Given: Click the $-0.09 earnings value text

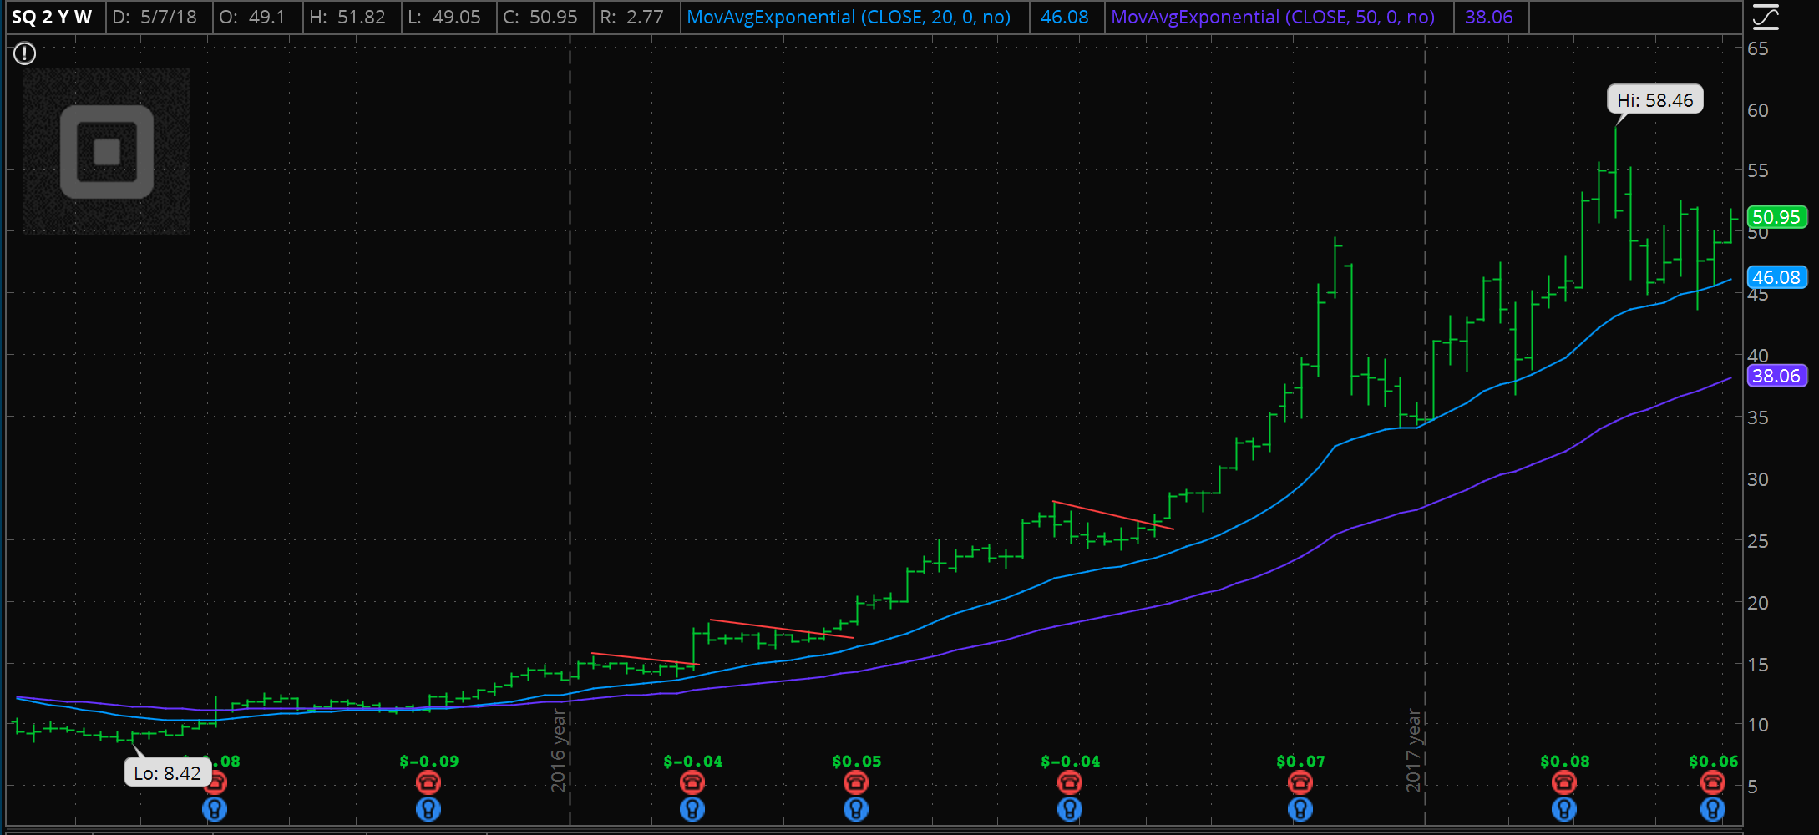Looking at the screenshot, I should pos(429,762).
